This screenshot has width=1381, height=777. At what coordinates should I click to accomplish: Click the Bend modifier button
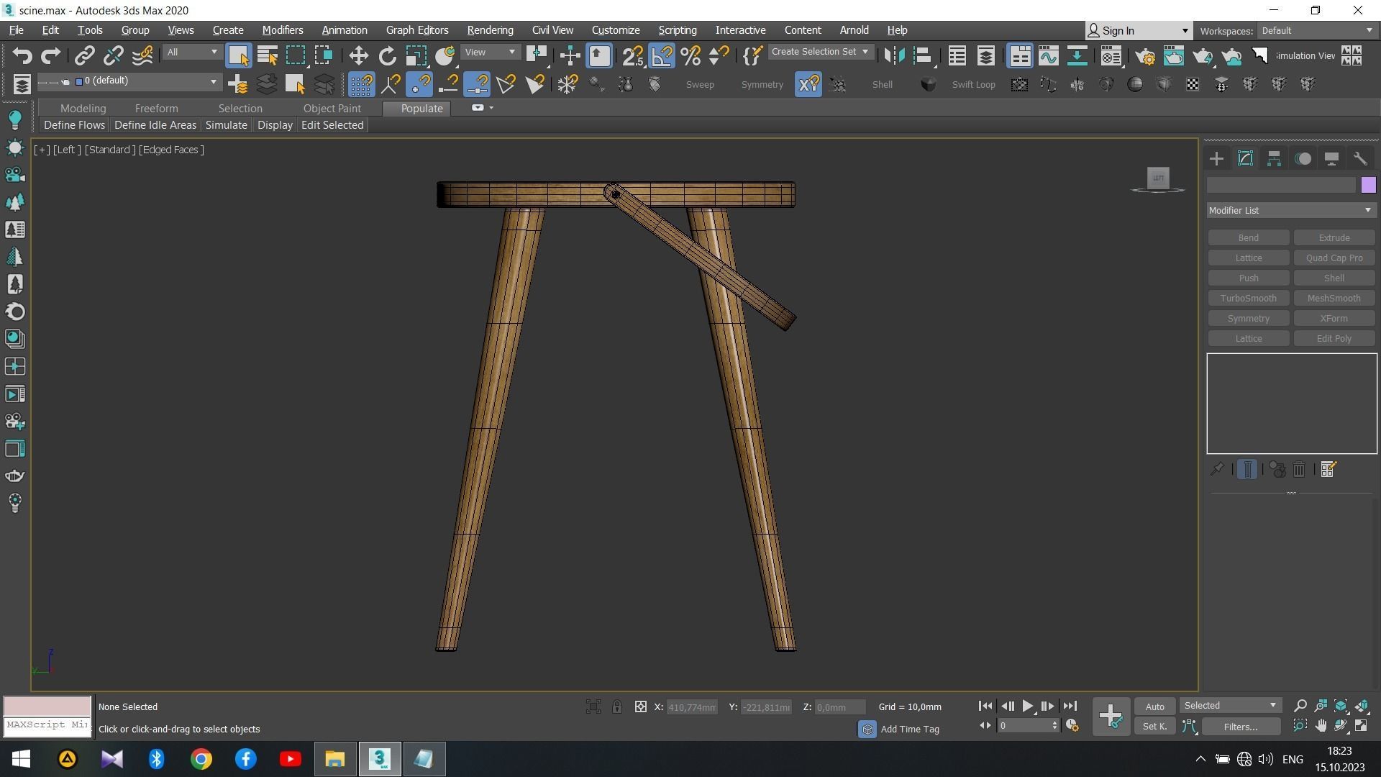(1248, 238)
